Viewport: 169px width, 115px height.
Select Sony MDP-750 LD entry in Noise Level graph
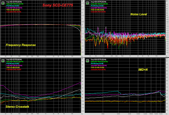(99, 8)
